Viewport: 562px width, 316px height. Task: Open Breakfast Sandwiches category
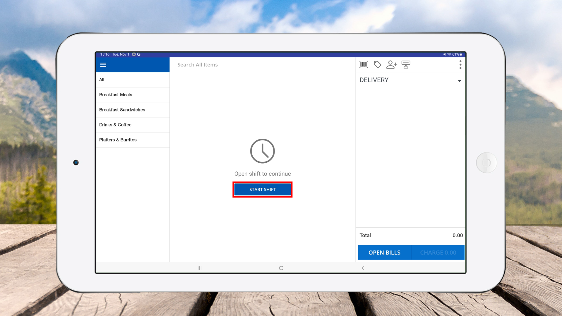pyautogui.click(x=132, y=110)
